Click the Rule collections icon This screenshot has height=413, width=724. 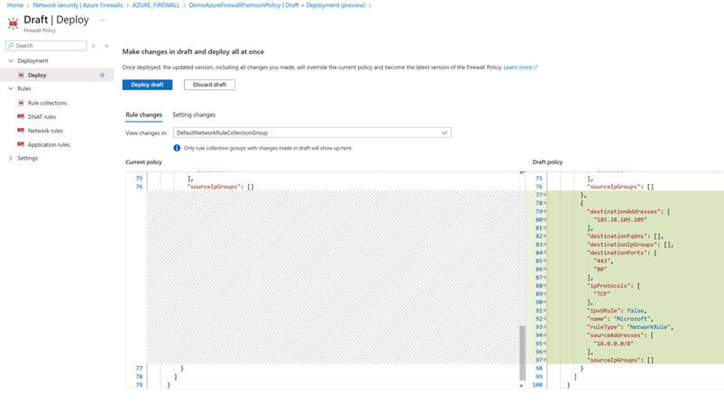(x=21, y=103)
